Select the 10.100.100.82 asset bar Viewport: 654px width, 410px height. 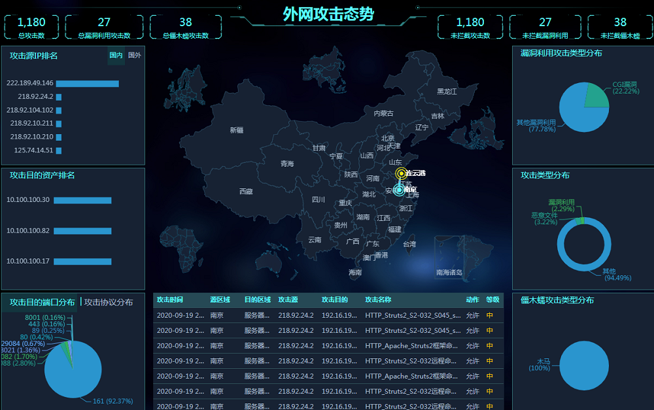pyautogui.click(x=82, y=231)
